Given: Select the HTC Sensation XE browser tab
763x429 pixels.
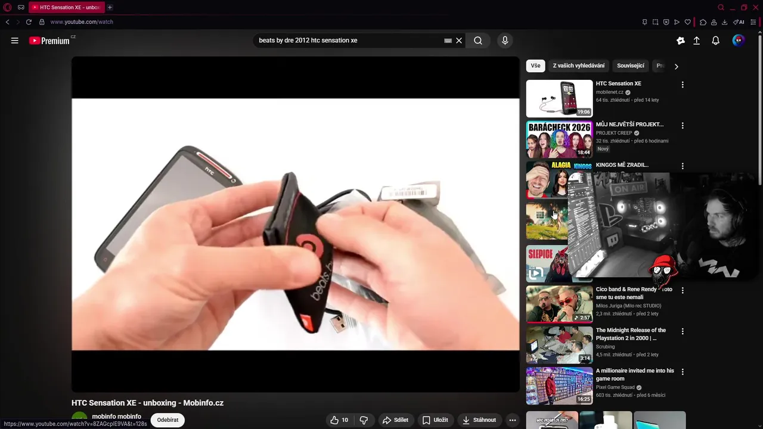Looking at the screenshot, I should coord(66,7).
